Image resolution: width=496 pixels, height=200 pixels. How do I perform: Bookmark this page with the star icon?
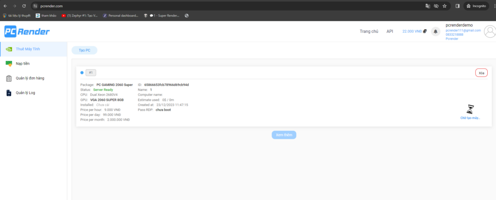pos(445,6)
